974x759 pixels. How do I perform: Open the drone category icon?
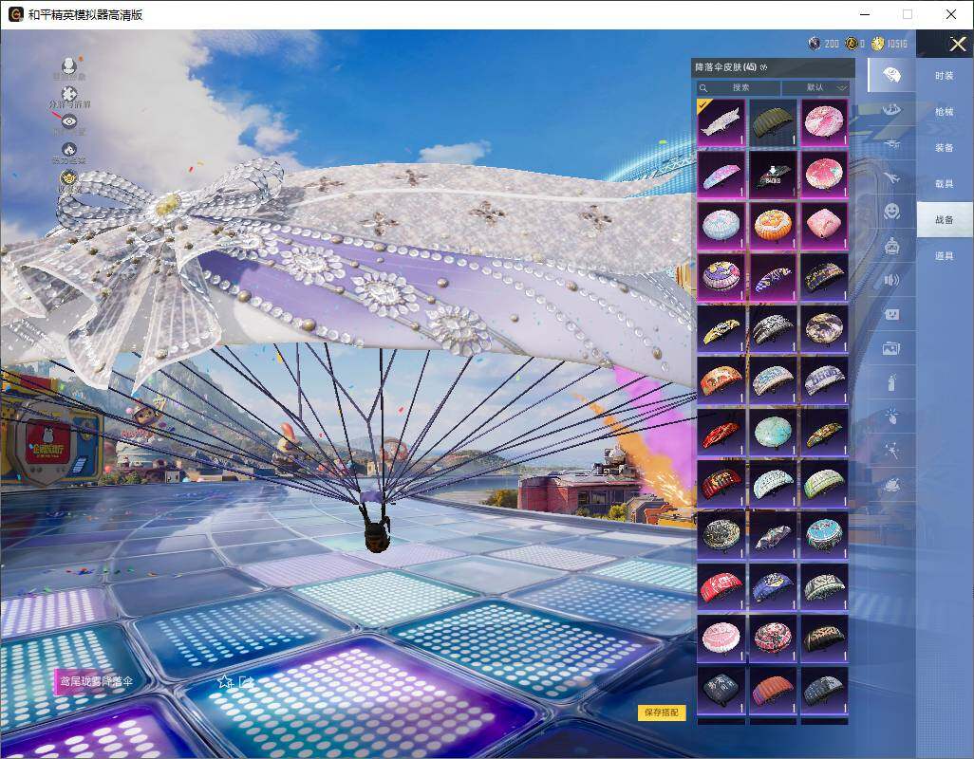pyautogui.click(x=891, y=144)
